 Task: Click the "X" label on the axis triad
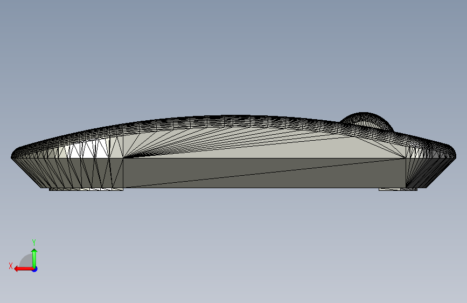click(x=11, y=266)
